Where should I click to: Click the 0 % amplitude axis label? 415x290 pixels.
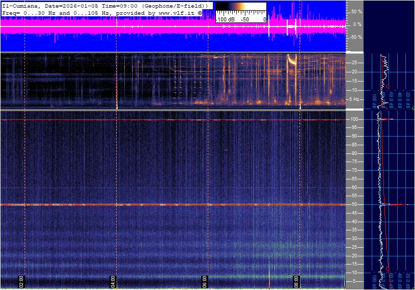point(357,24)
